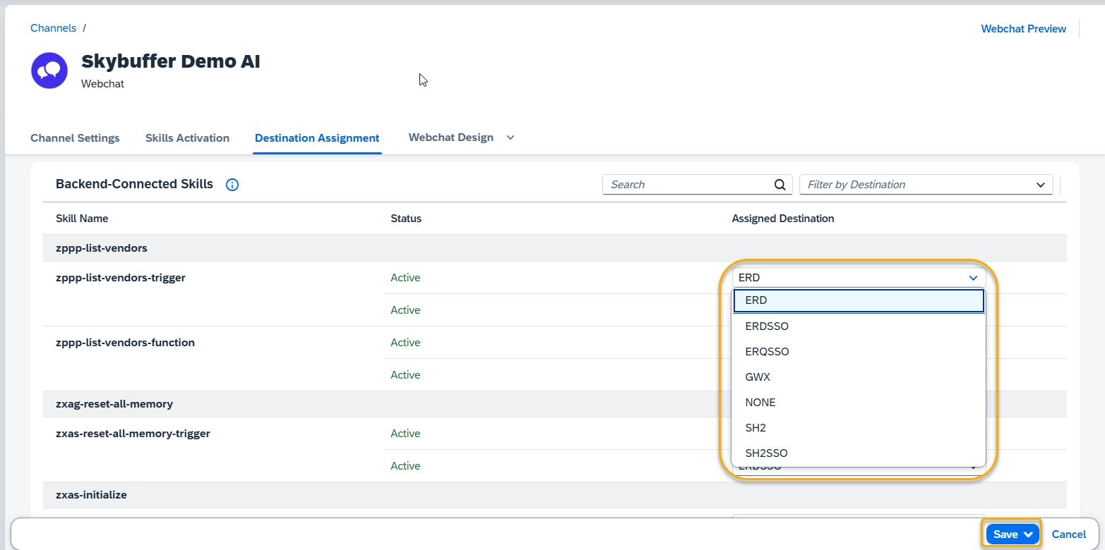Click the Skybuffer chat bubble logo icon
Image resolution: width=1105 pixels, height=550 pixels.
(49, 71)
